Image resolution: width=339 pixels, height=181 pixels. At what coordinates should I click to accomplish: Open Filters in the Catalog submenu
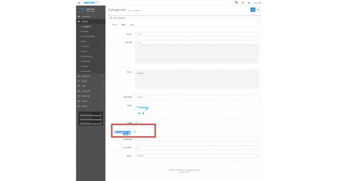pos(91,41)
